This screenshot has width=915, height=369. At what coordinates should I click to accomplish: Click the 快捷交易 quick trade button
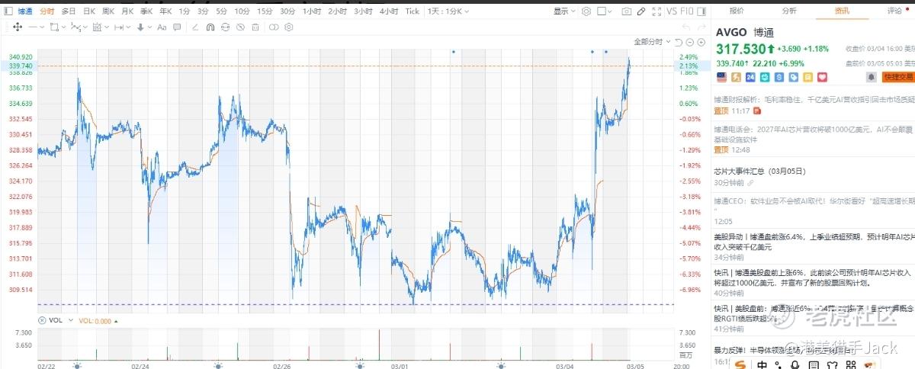[x=897, y=77]
